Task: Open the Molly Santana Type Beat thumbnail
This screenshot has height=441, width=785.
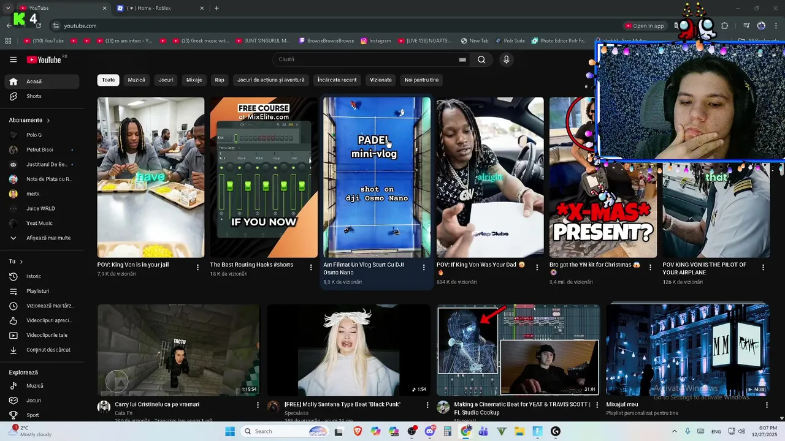Action: [348, 350]
